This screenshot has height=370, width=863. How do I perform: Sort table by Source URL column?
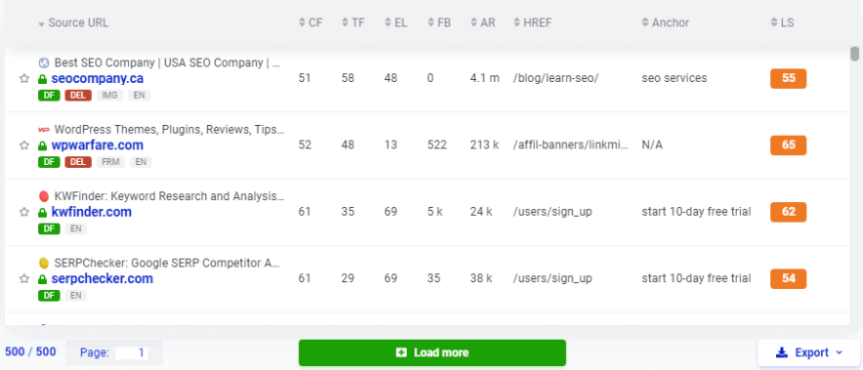73,22
